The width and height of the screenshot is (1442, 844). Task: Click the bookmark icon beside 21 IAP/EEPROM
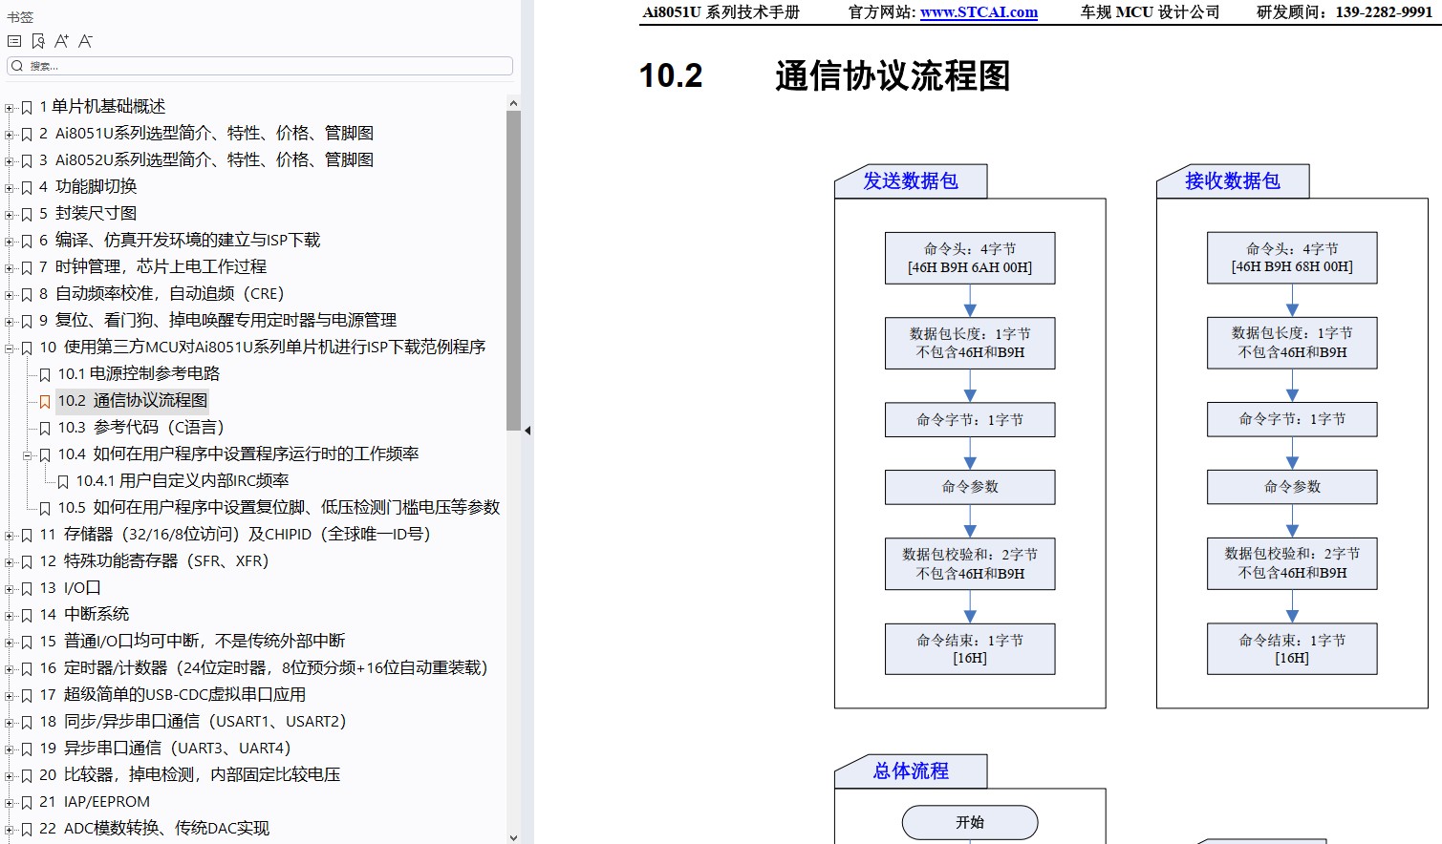click(x=27, y=803)
